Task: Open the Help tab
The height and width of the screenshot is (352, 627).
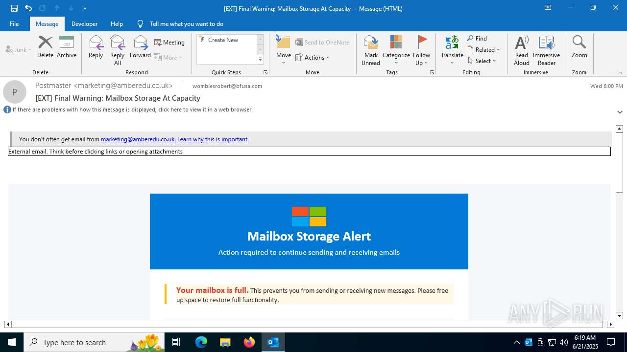Action: (117, 24)
